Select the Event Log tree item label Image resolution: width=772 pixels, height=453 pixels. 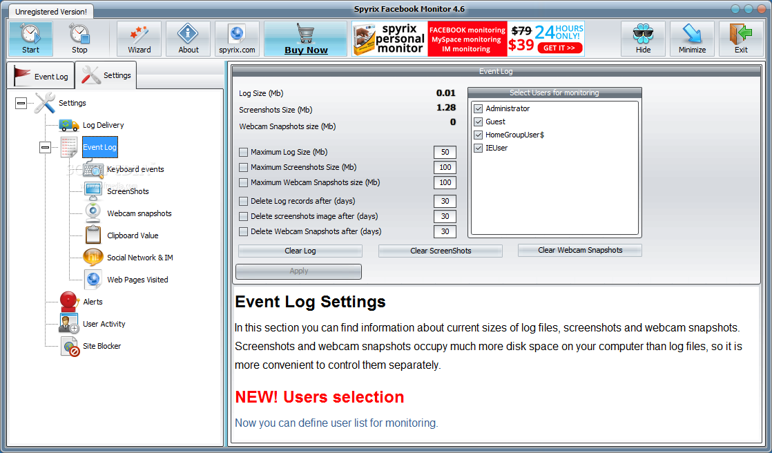100,147
